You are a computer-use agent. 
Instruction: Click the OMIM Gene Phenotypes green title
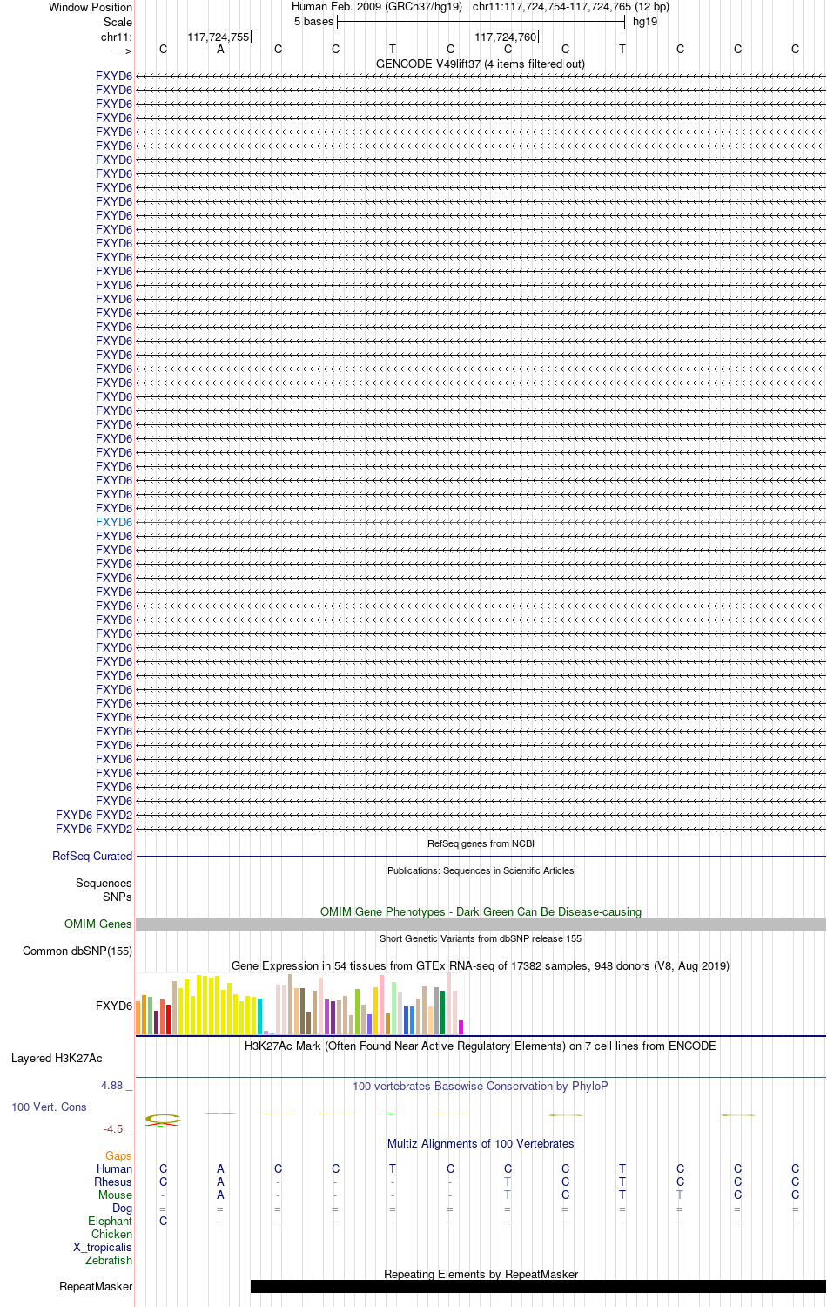click(481, 911)
